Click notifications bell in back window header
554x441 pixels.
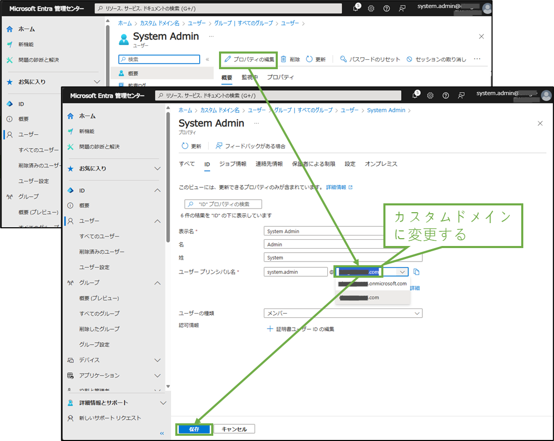coord(356,8)
